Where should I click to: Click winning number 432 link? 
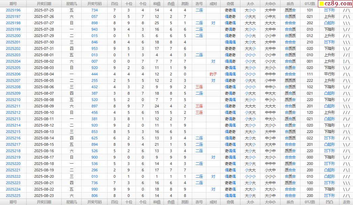[94, 87]
